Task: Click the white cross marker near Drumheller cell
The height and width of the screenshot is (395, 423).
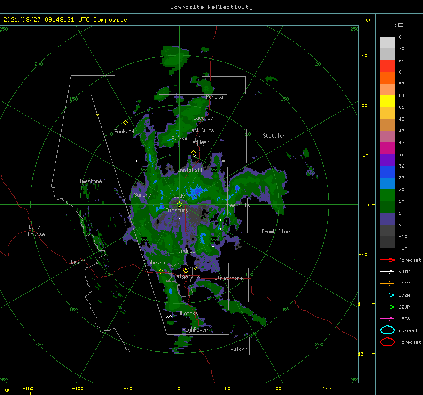Action: pos(266,189)
